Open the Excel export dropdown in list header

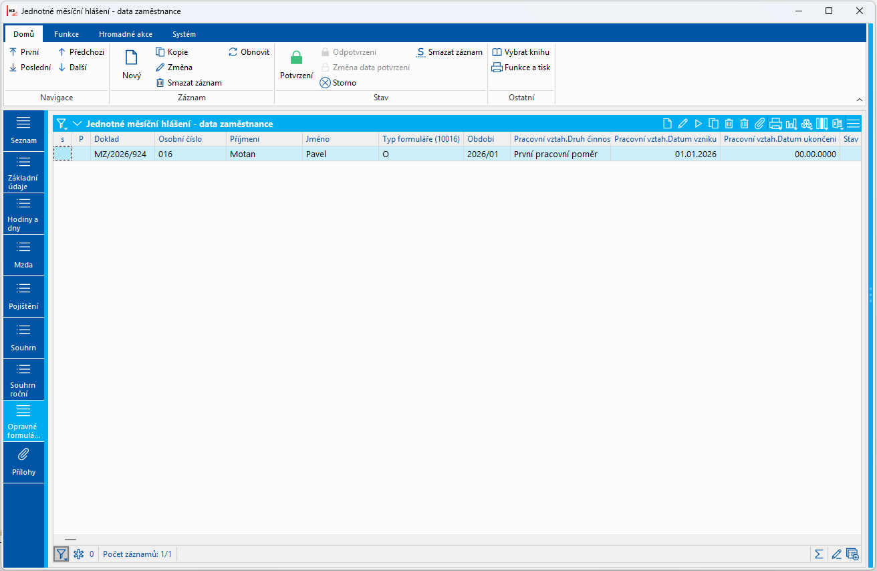[x=838, y=124]
